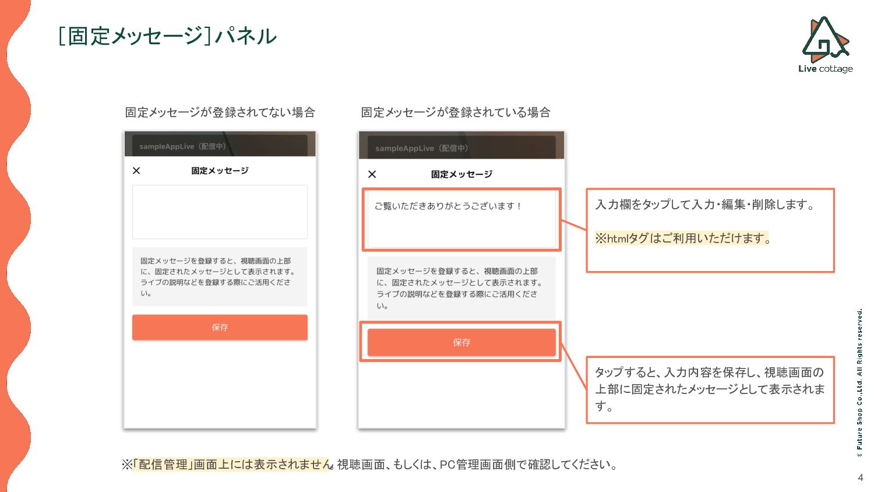Click callout text starting タップすると、入力内容を保存し
The image size is (874, 492).
[x=710, y=389]
